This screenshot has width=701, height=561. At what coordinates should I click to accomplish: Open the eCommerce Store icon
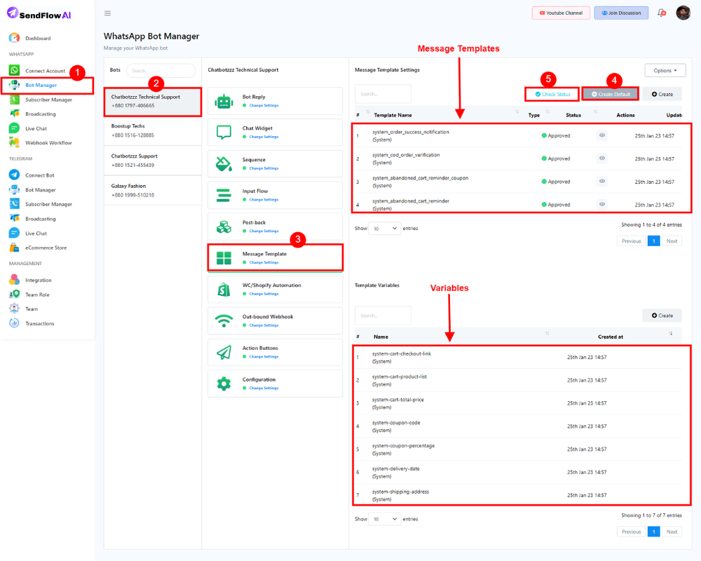tap(14, 248)
